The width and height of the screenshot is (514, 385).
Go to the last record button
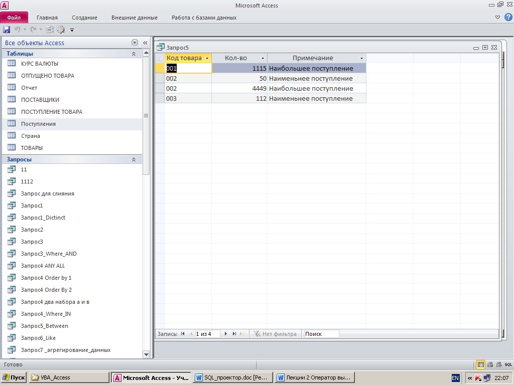click(x=234, y=334)
